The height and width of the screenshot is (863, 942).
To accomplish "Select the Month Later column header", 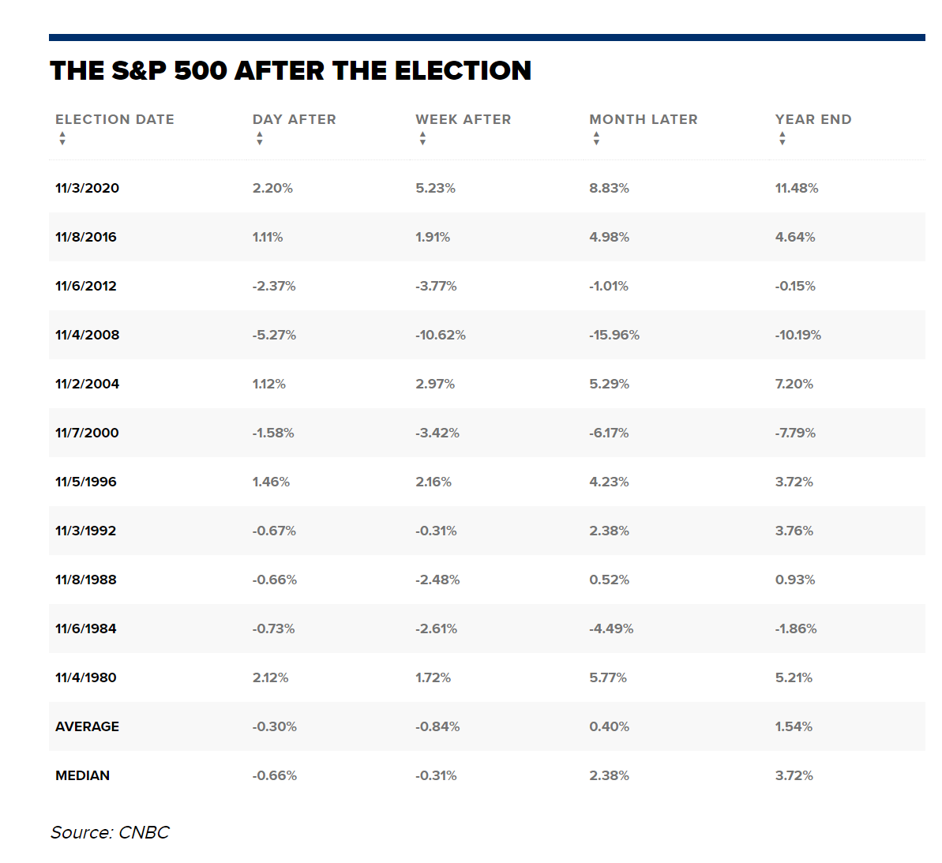I will coord(643,119).
